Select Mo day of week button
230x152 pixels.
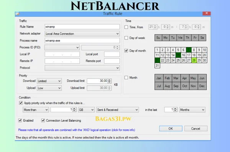[166, 38]
